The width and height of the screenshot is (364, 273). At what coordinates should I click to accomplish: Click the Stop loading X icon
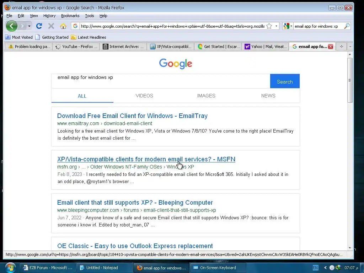(x=51, y=26)
